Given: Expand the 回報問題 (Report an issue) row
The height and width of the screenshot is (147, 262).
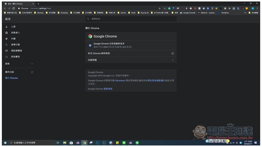Looking at the screenshot, I should tap(131, 60).
